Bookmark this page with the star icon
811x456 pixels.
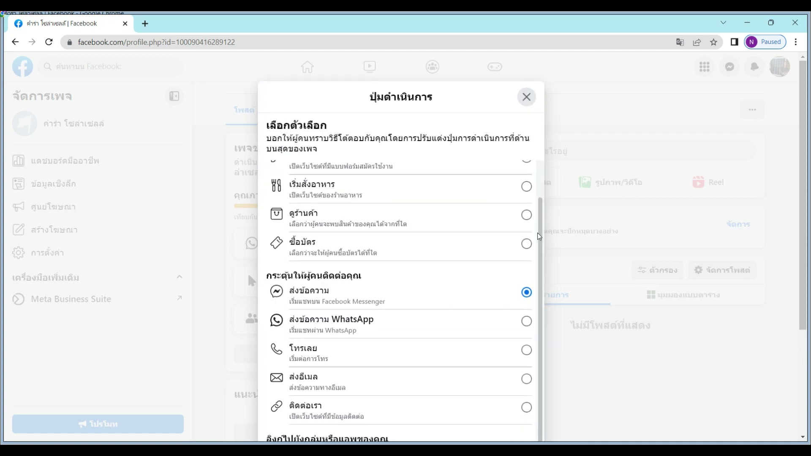[713, 42]
